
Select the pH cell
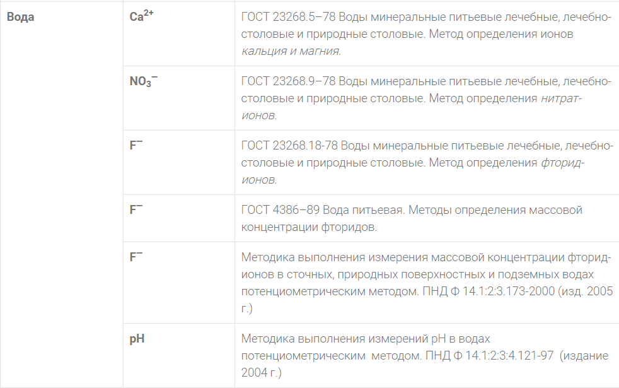click(x=137, y=339)
